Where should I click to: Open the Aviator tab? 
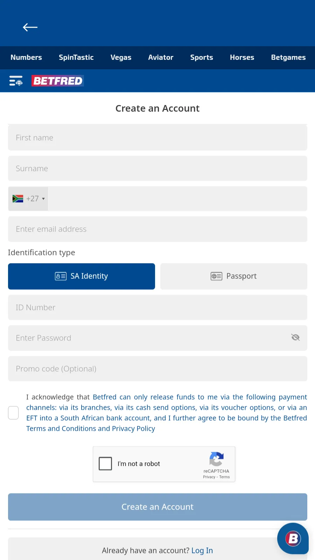tap(161, 57)
